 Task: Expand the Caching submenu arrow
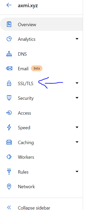[x=77, y=142]
